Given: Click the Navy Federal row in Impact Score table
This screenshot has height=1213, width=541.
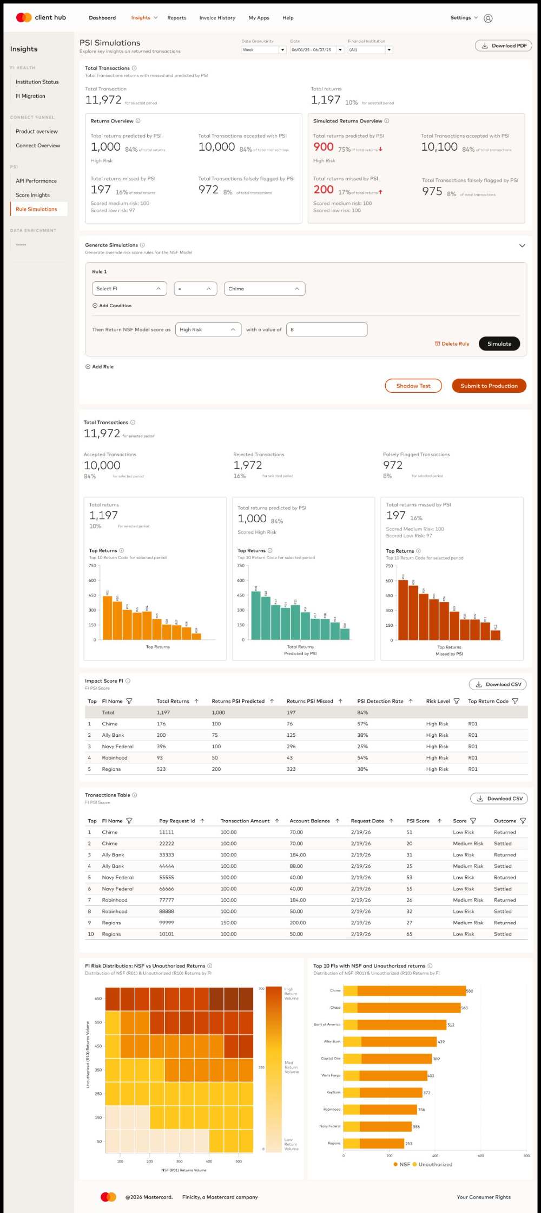Looking at the screenshot, I should point(306,747).
